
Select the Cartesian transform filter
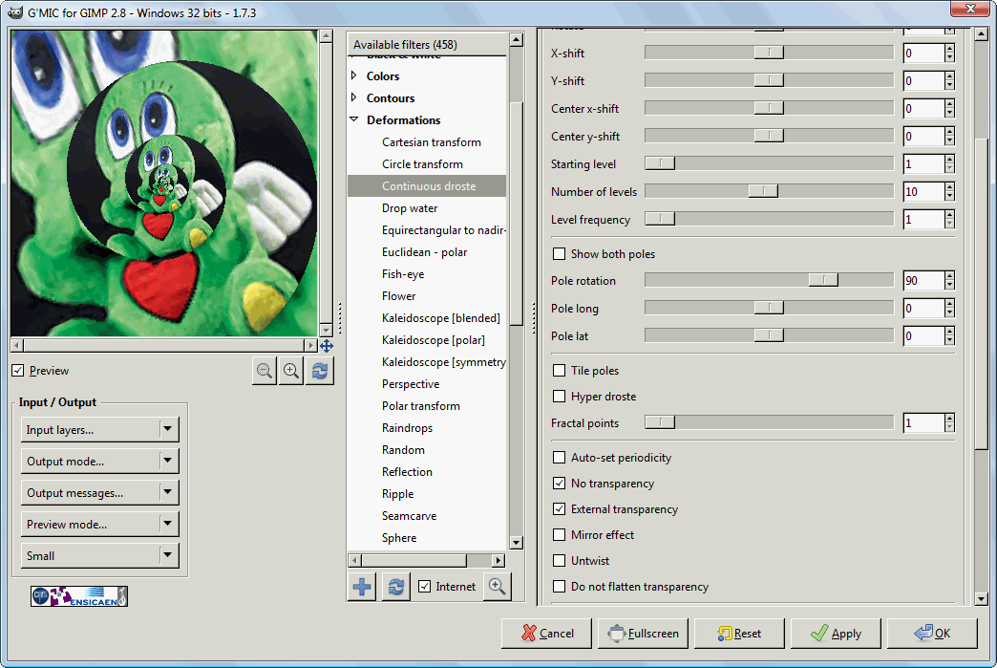coord(431,142)
